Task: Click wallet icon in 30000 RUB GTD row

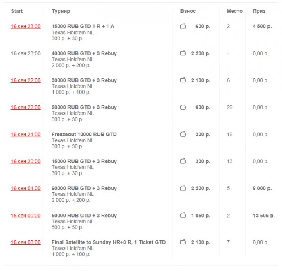Action: [x=183, y=80]
